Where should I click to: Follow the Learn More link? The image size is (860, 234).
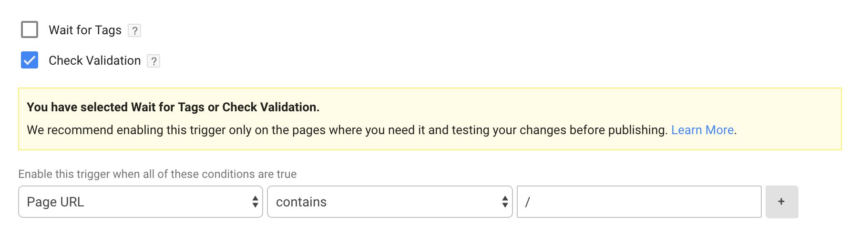tap(702, 130)
